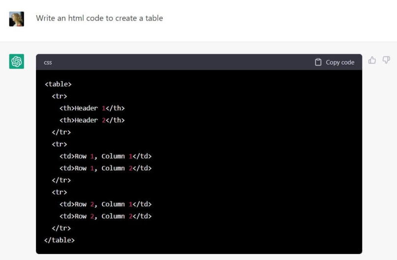Click the thumbs down icon
Screen dimensions: 397x260
click(386, 60)
